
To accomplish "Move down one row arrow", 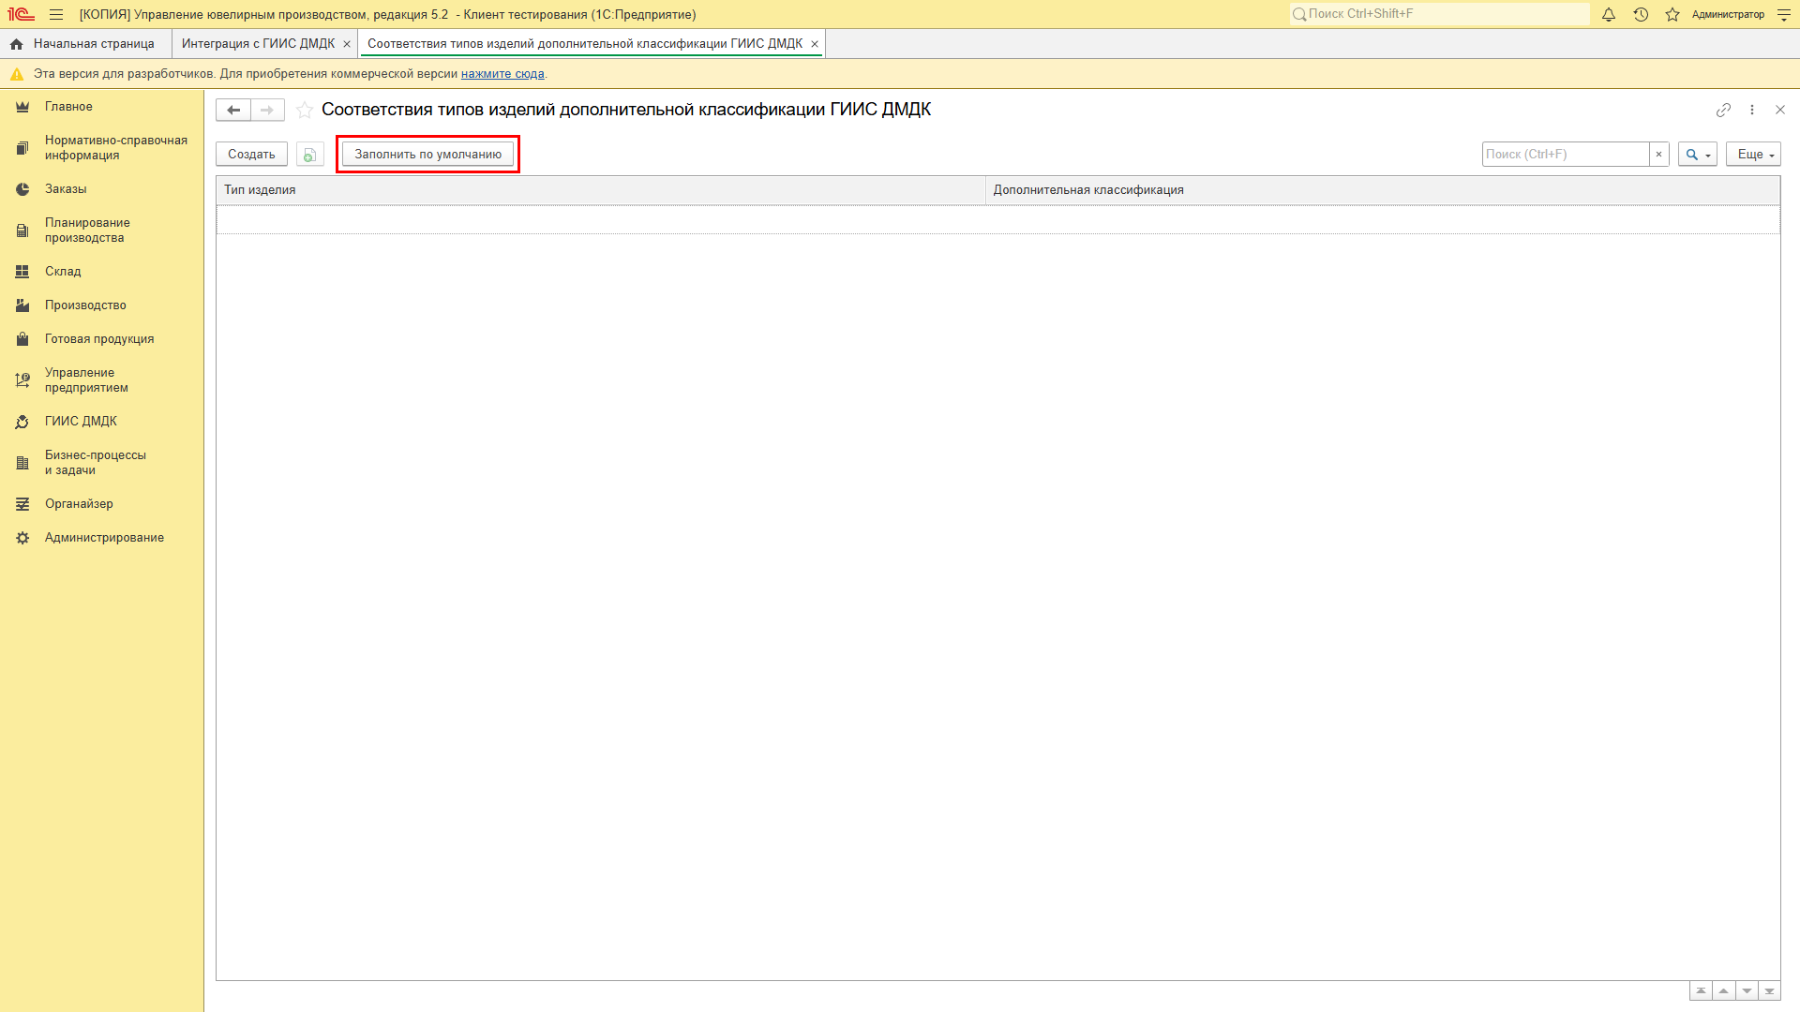I will 1747,990.
